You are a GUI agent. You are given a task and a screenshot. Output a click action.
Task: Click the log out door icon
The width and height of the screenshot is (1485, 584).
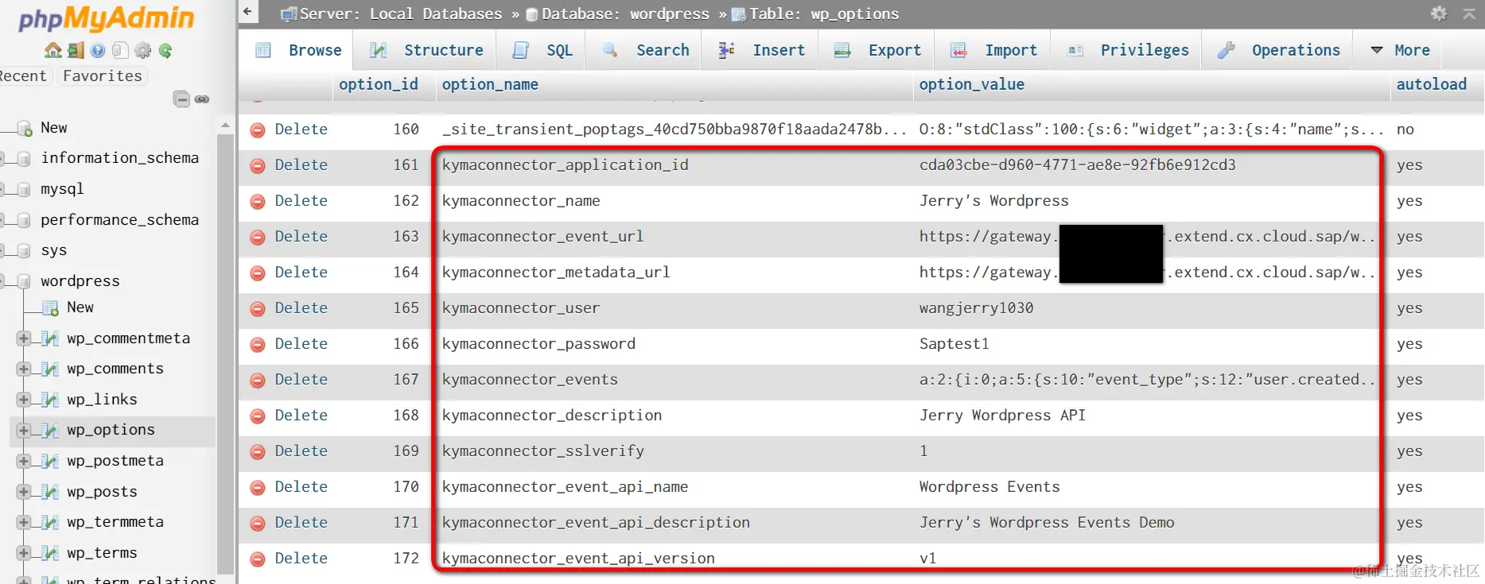[76, 51]
